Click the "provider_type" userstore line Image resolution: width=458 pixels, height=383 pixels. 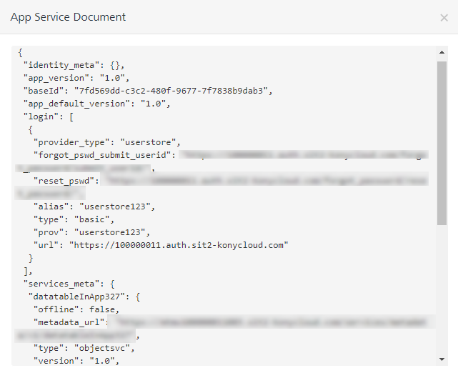(x=109, y=142)
